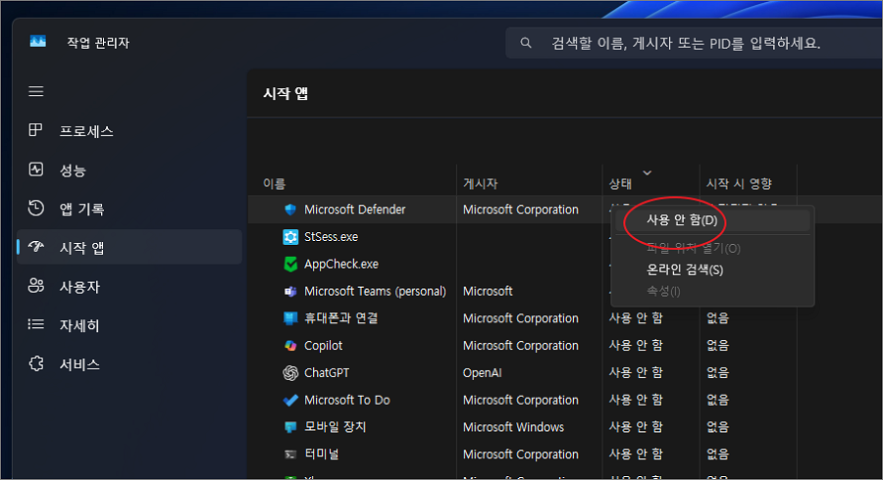Click 사용 안 함 status of ChatGPT row

click(636, 372)
